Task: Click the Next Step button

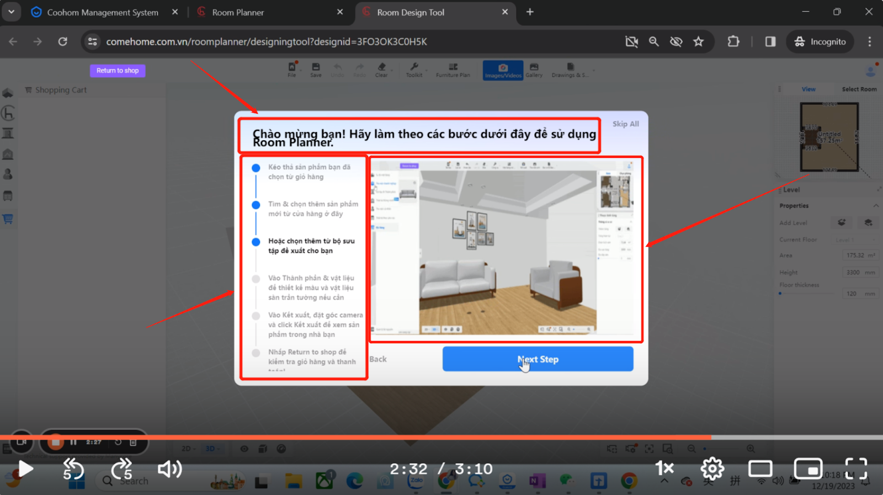Action: pos(538,359)
